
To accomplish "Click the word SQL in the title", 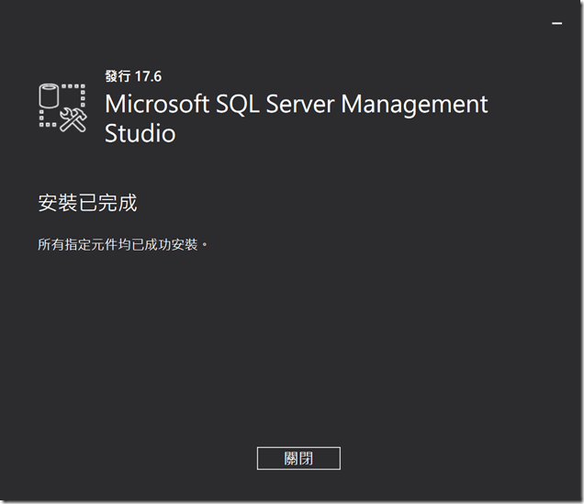I will click(238, 104).
